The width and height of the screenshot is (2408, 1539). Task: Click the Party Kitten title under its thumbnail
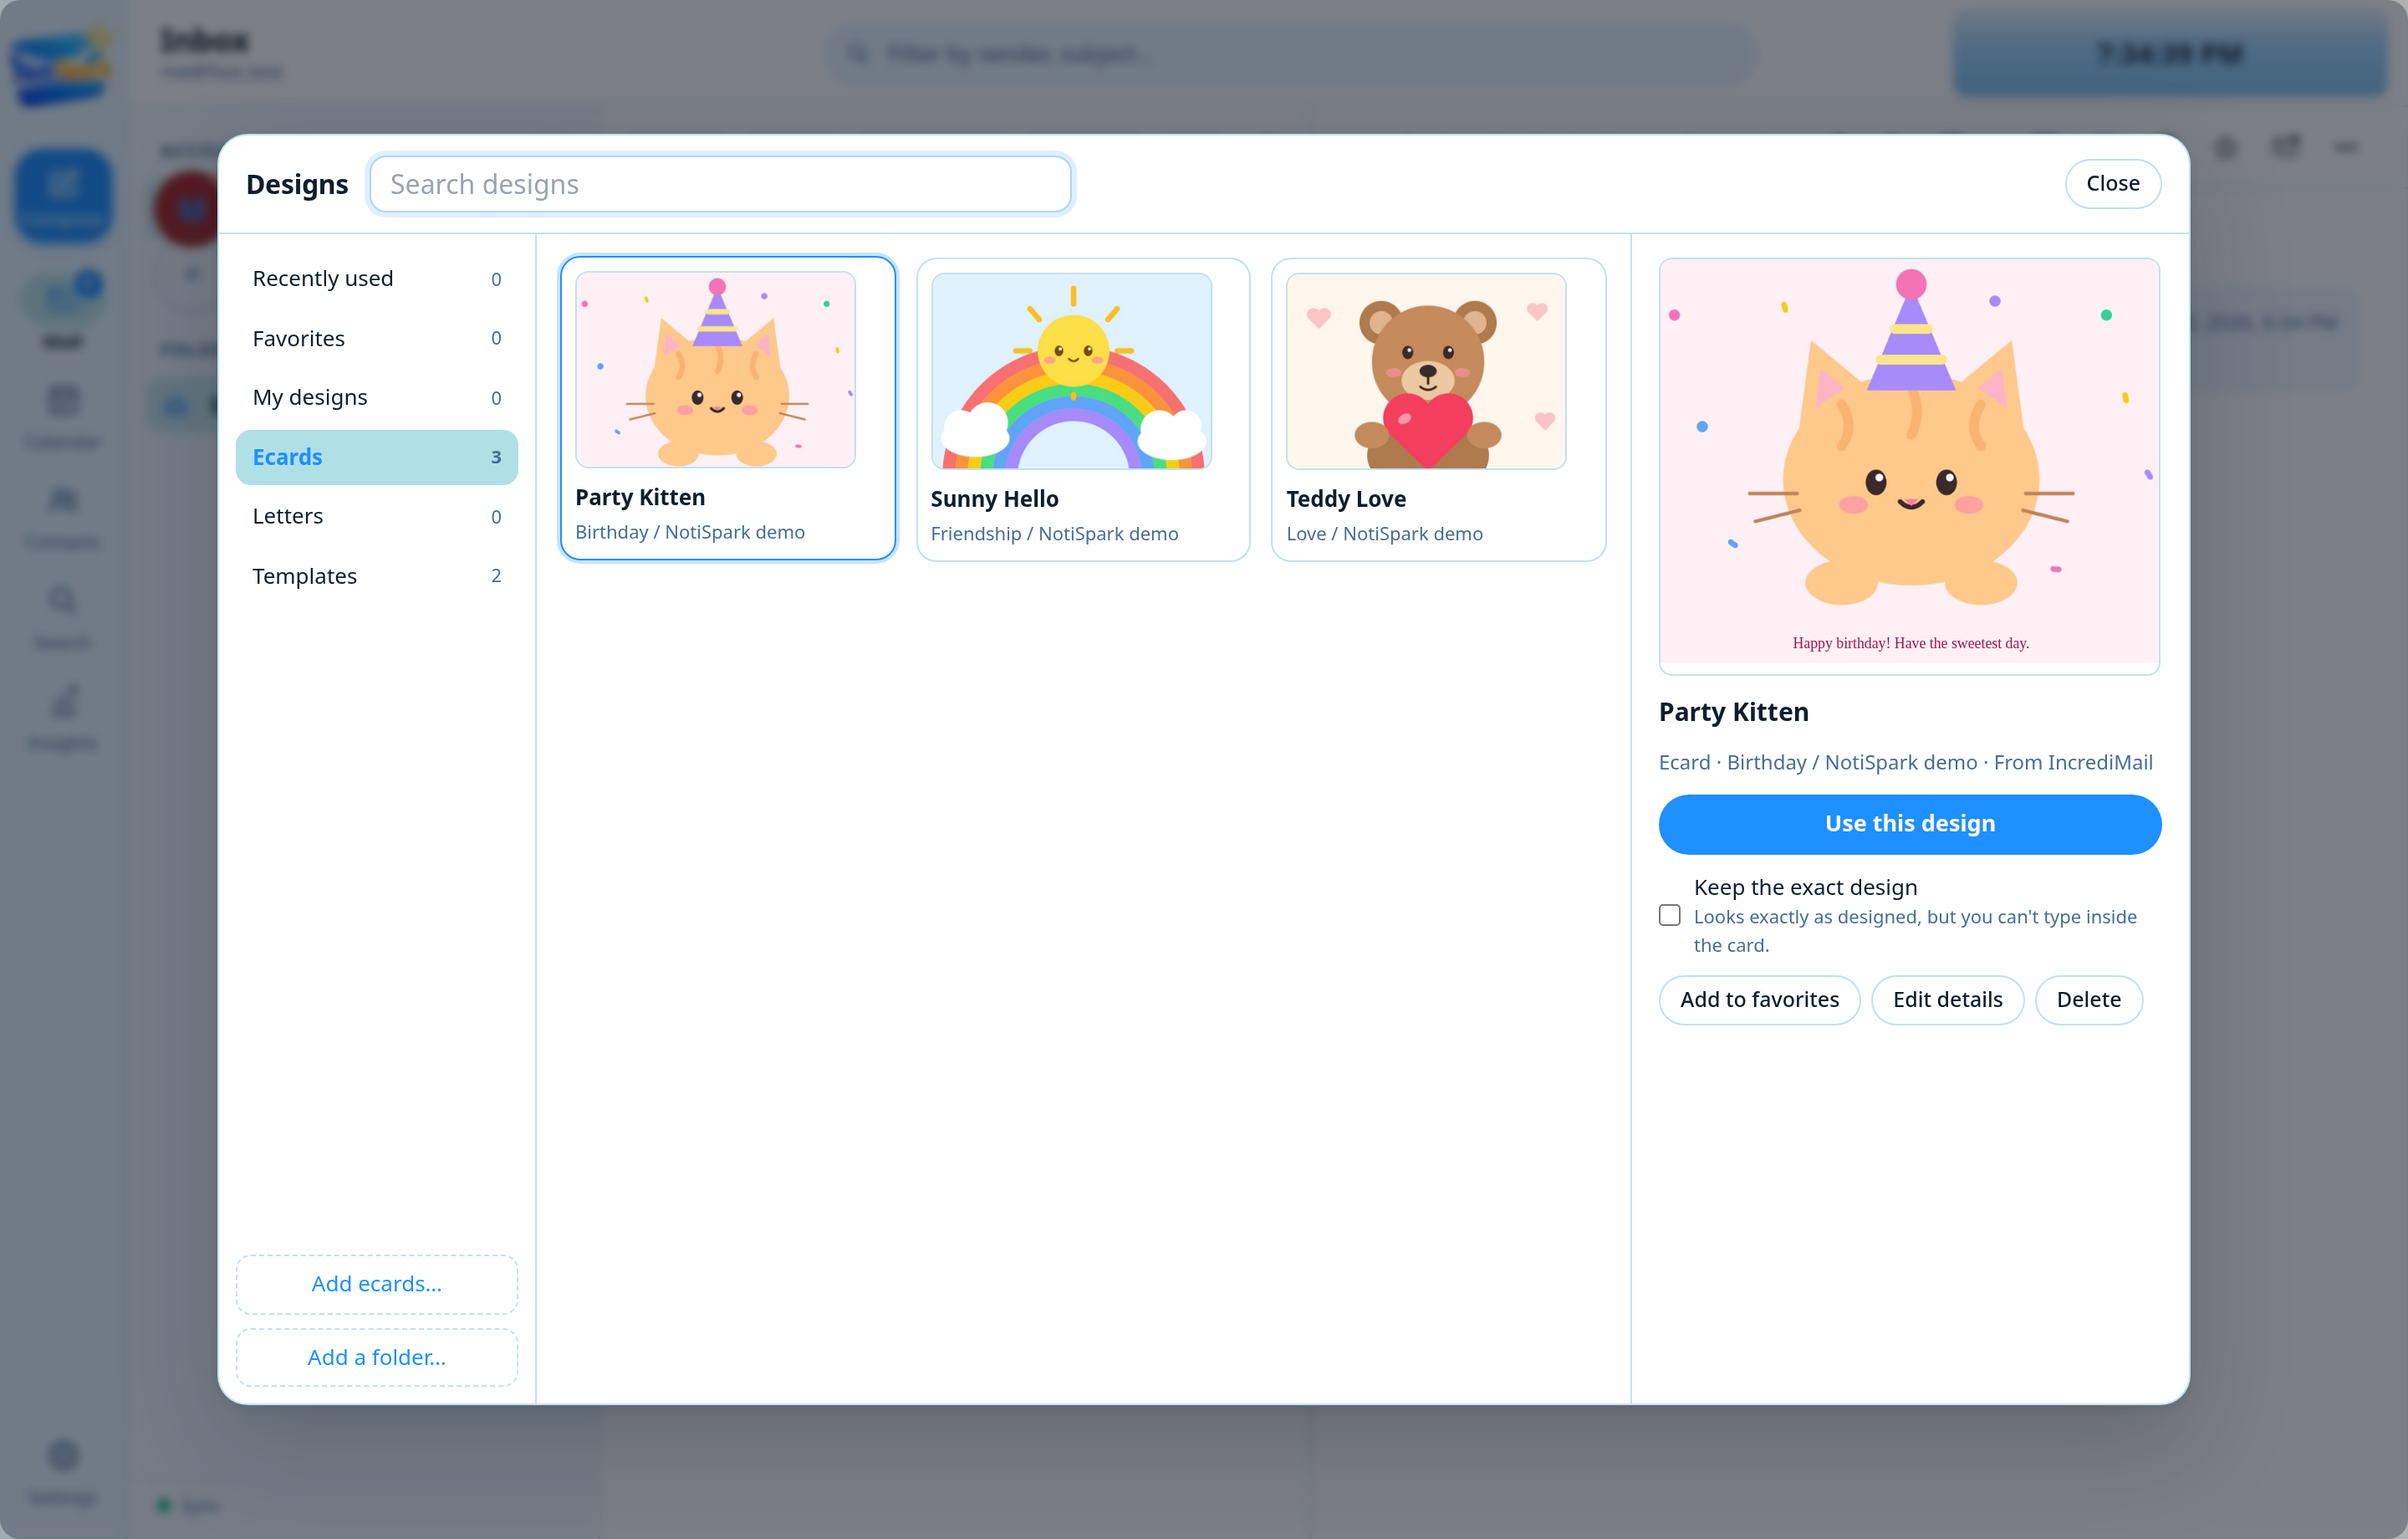[x=640, y=498]
